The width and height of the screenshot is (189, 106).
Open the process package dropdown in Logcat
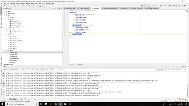(36, 70)
